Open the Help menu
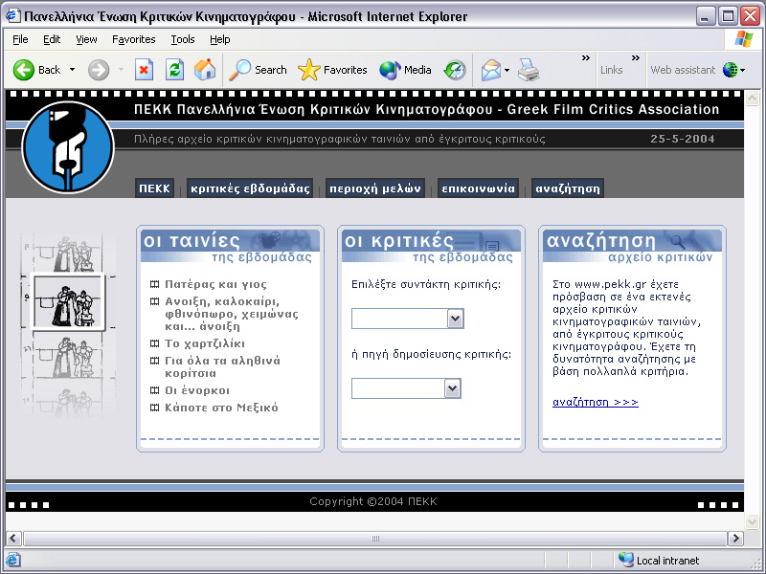This screenshot has width=766, height=574. click(220, 39)
